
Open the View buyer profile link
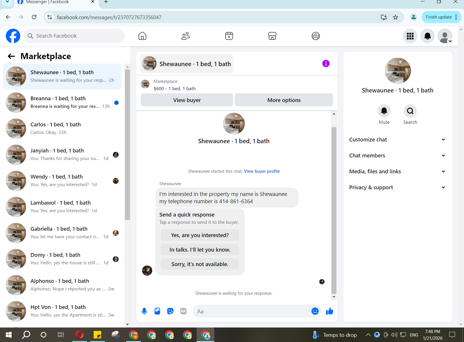(x=262, y=171)
